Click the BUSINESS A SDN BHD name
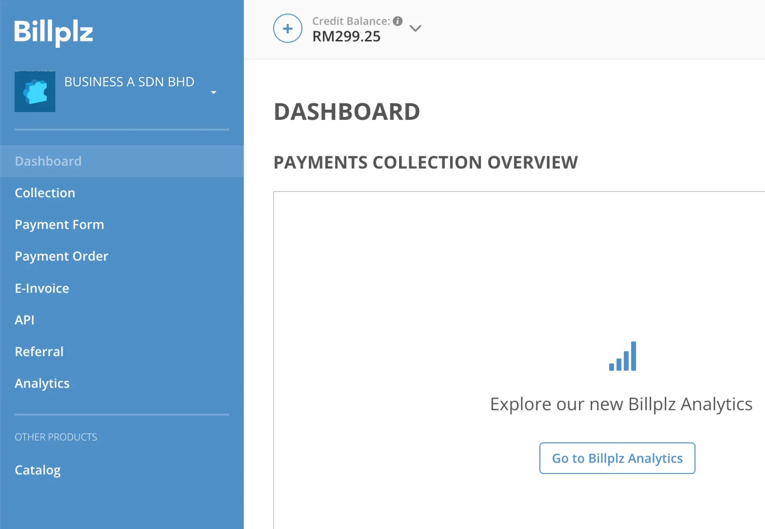765x529 pixels. [129, 82]
